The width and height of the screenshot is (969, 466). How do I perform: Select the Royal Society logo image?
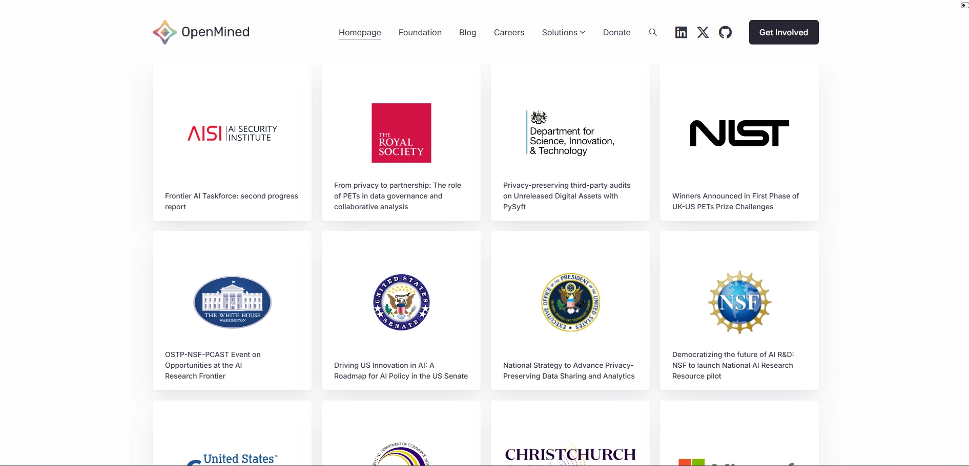click(401, 133)
